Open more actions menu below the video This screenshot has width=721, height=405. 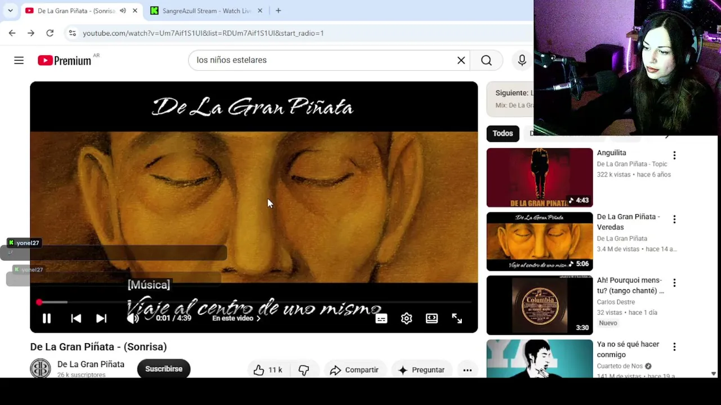(x=468, y=370)
